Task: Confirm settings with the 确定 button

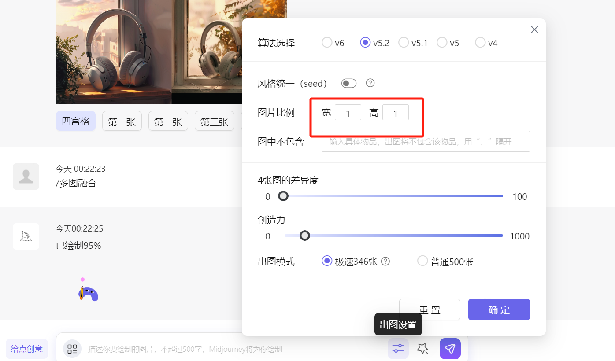Action: coord(499,309)
